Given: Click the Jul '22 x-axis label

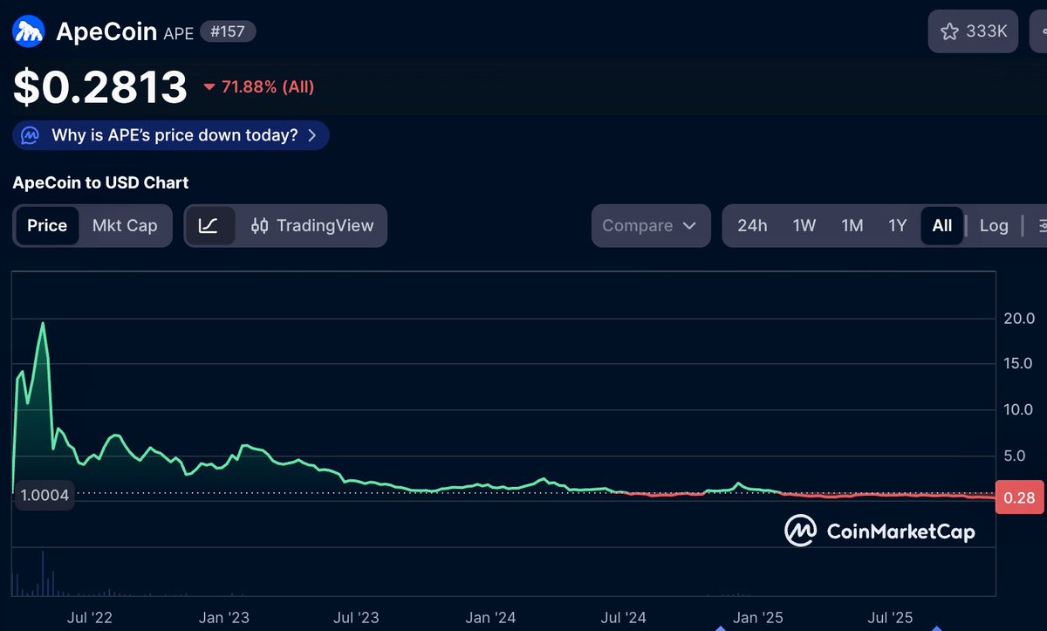Looking at the screenshot, I should (90, 618).
